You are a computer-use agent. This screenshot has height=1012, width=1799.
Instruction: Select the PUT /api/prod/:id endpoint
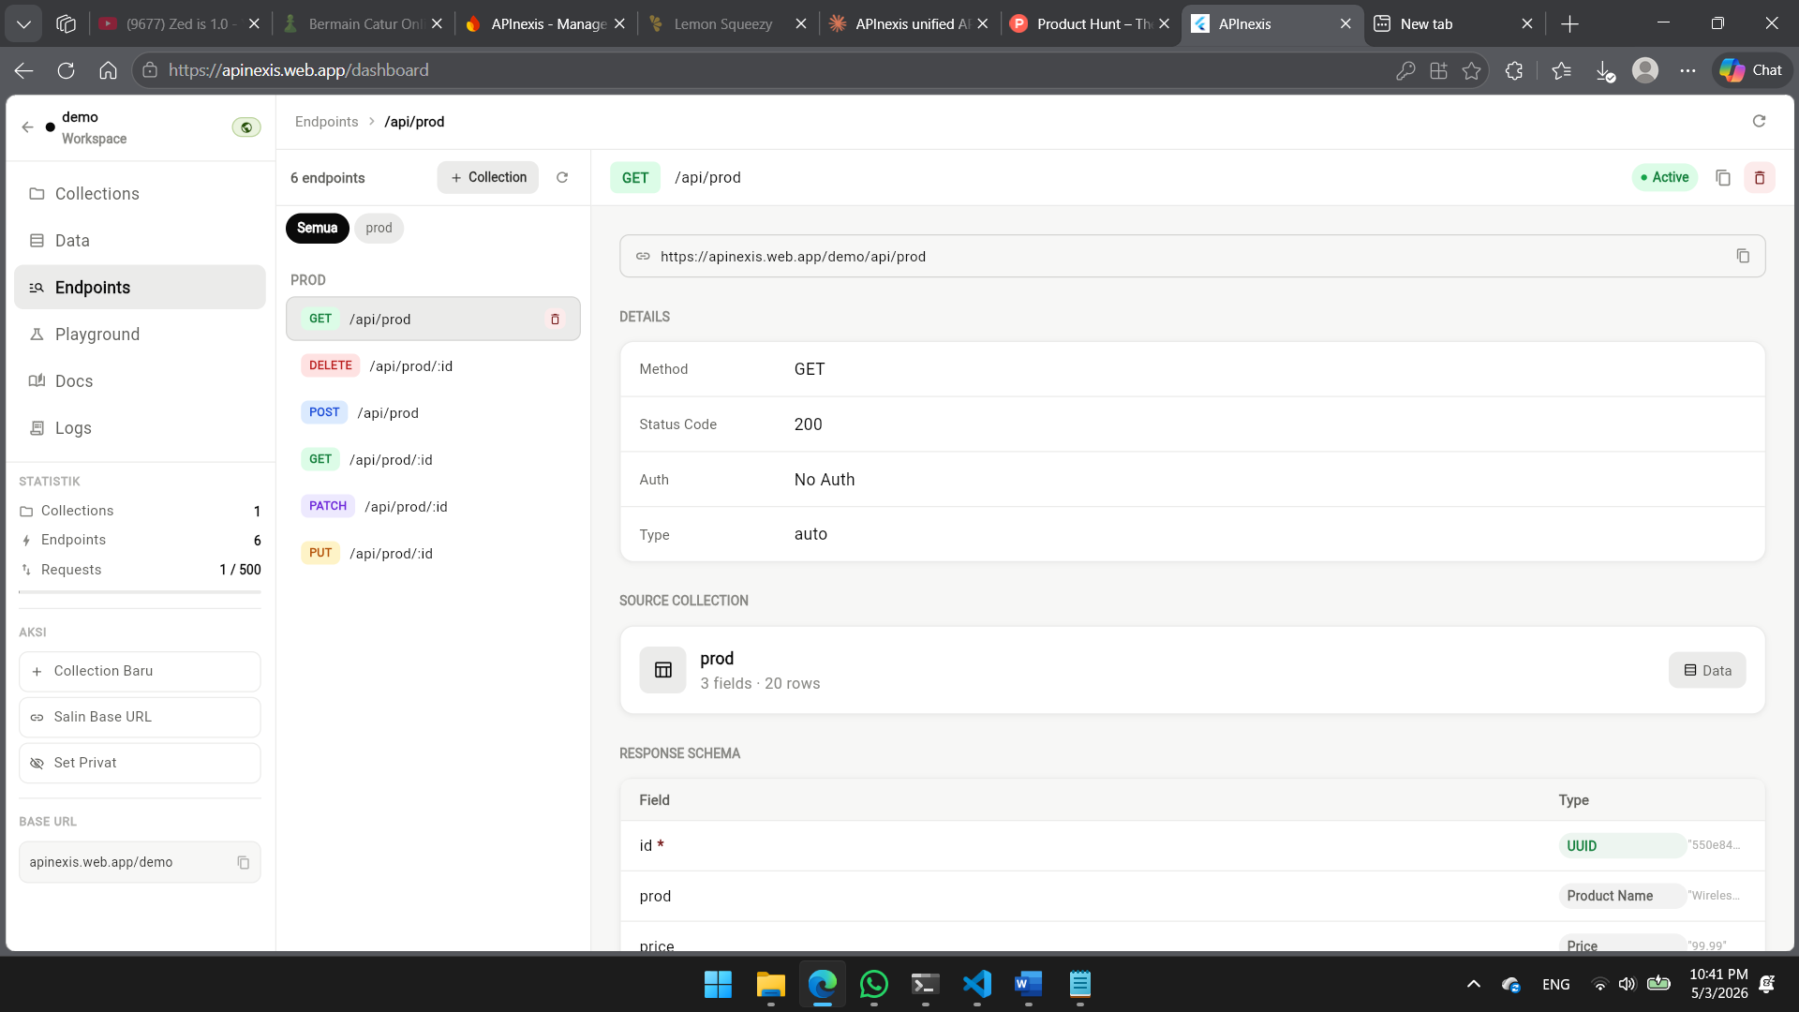[x=433, y=553]
